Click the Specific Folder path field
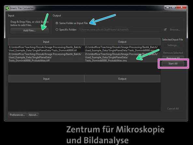 coord(120,30)
